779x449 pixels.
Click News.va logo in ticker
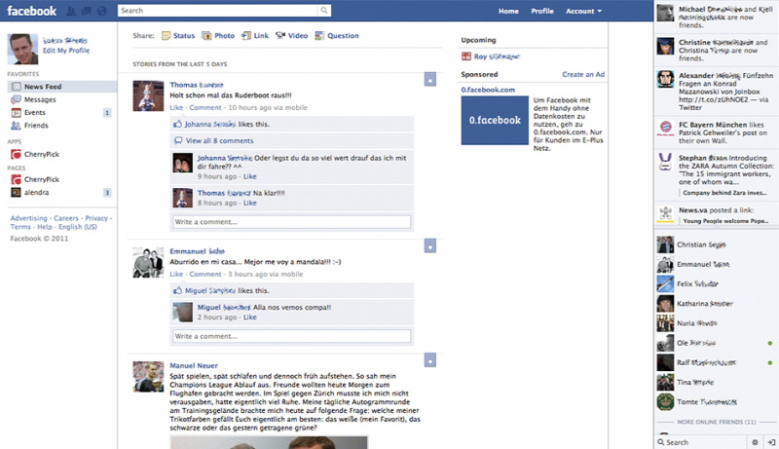click(665, 214)
